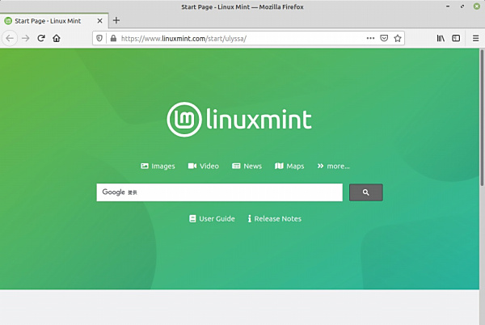Reload the current page

[41, 38]
